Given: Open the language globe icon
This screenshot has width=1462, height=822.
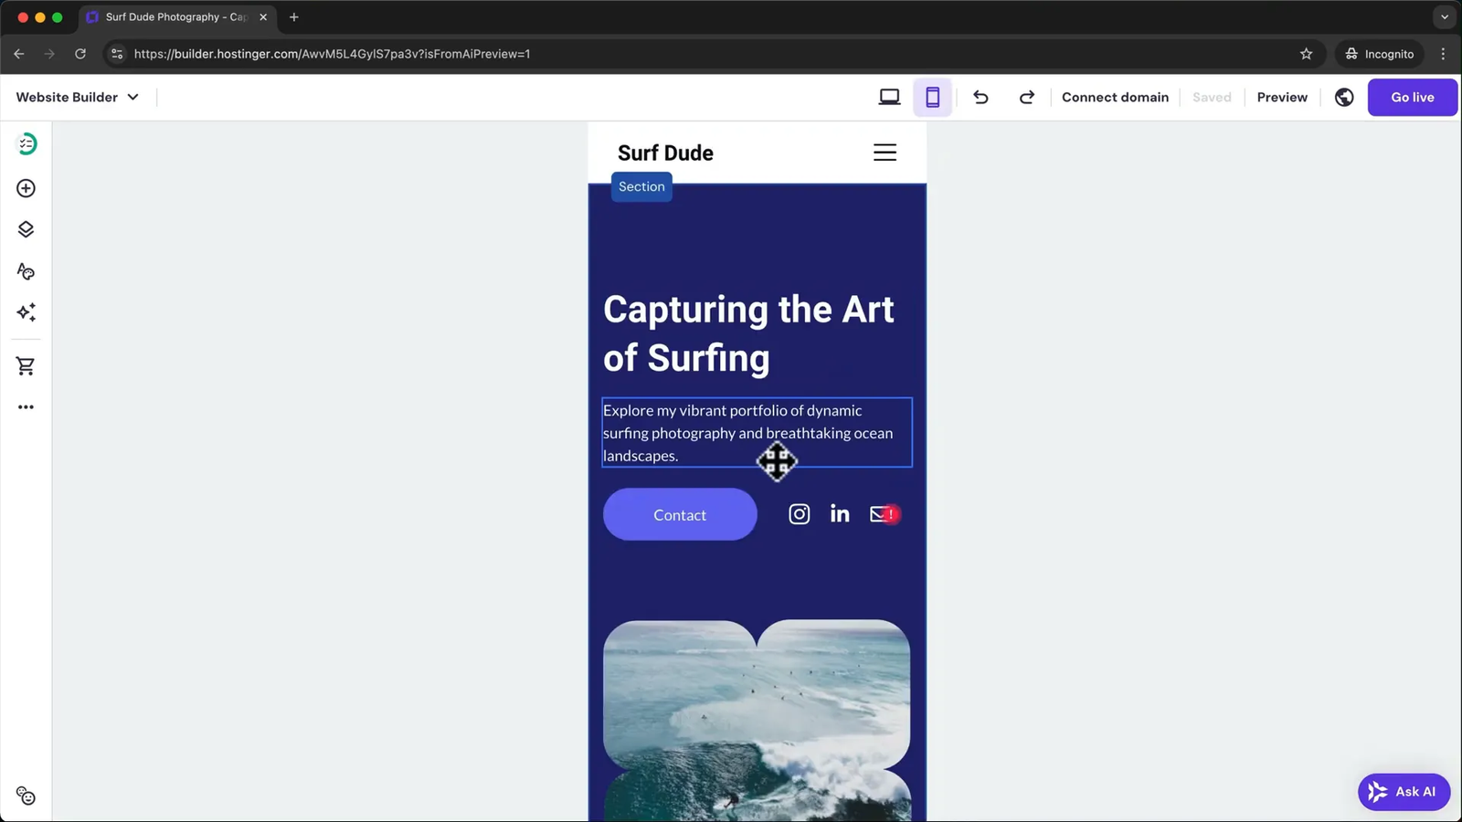Looking at the screenshot, I should (1344, 97).
